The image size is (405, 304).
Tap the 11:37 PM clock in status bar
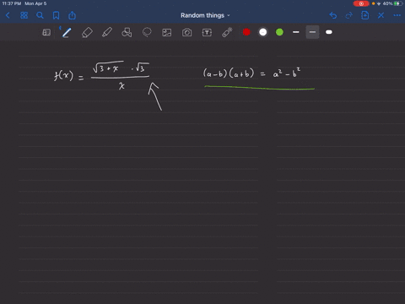(12, 3)
